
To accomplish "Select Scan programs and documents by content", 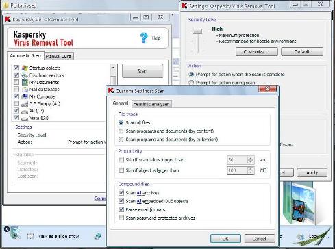I will point(121,131).
